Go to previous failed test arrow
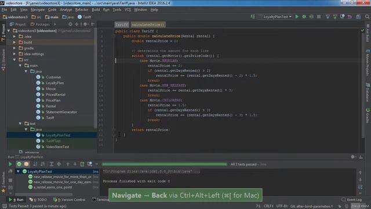Viewport: 371px width, 209px height. pyautogui.click(x=68, y=164)
